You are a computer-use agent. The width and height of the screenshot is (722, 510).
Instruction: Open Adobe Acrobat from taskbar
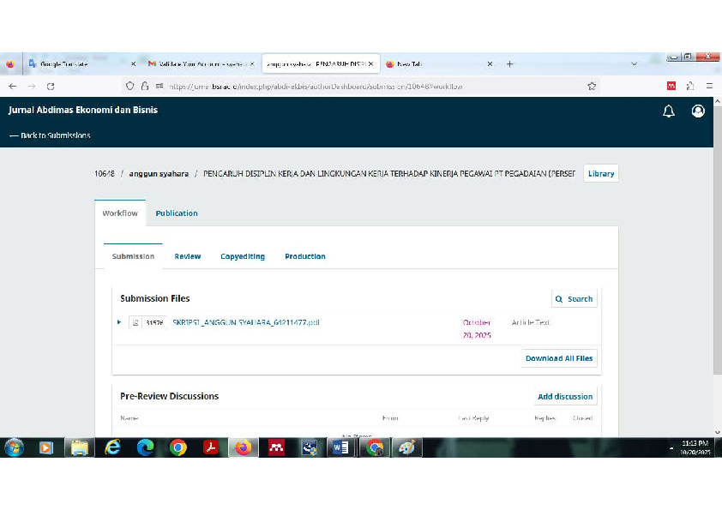coord(210,447)
